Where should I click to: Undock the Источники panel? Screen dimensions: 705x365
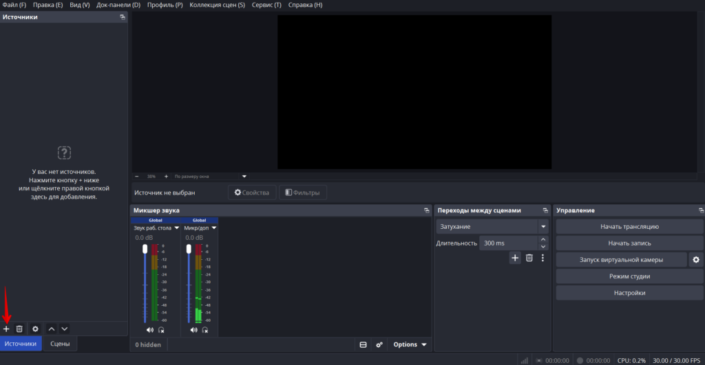click(123, 17)
